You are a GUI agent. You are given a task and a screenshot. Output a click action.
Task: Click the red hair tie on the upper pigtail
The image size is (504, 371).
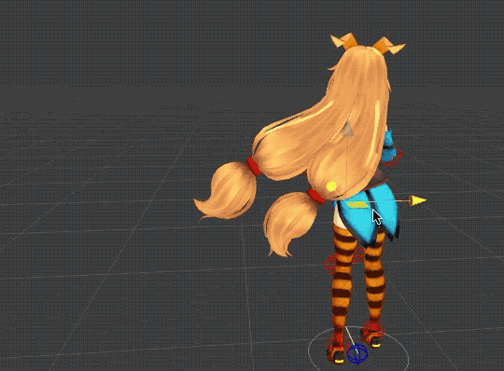click(x=253, y=167)
